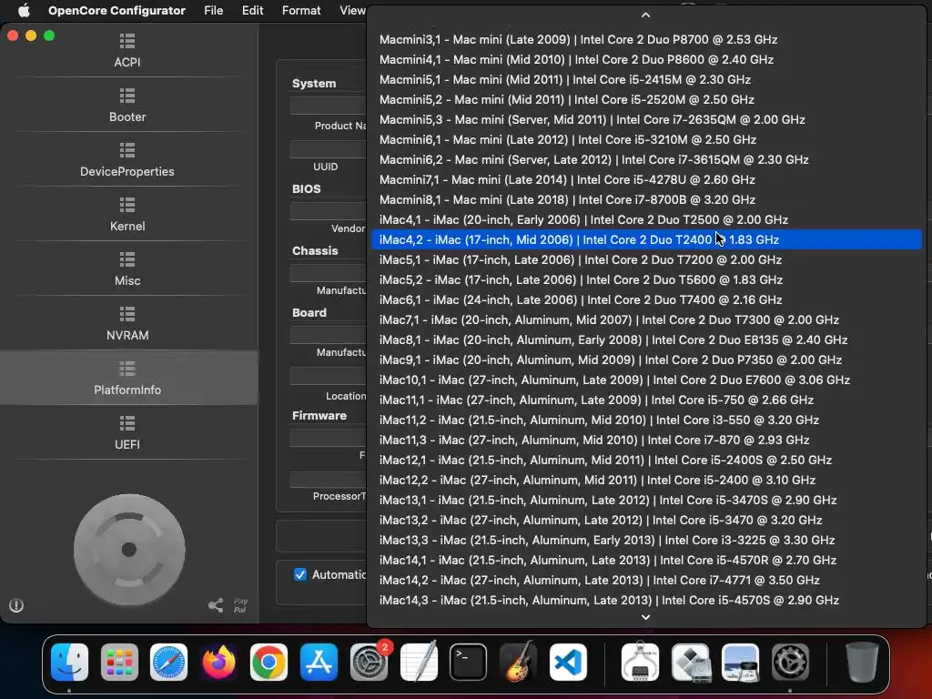The width and height of the screenshot is (932, 699).
Task: Open Finder from the Dock
Action: point(69,662)
